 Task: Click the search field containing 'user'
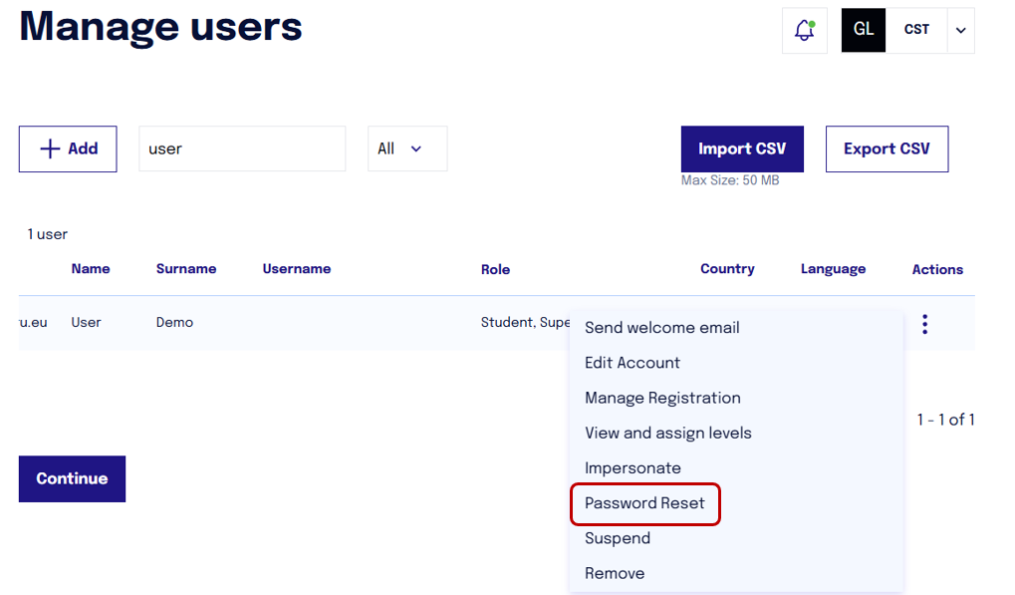pyautogui.click(x=242, y=148)
